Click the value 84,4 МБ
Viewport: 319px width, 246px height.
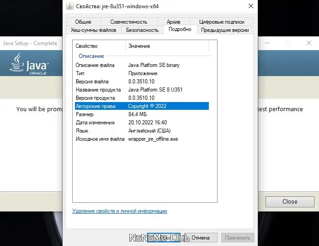(138, 114)
